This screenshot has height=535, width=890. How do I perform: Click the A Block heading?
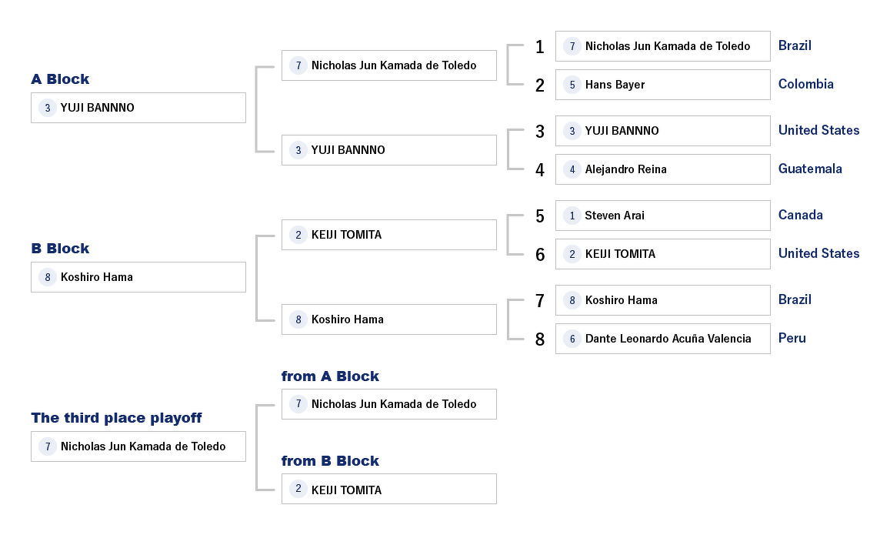pyautogui.click(x=60, y=79)
